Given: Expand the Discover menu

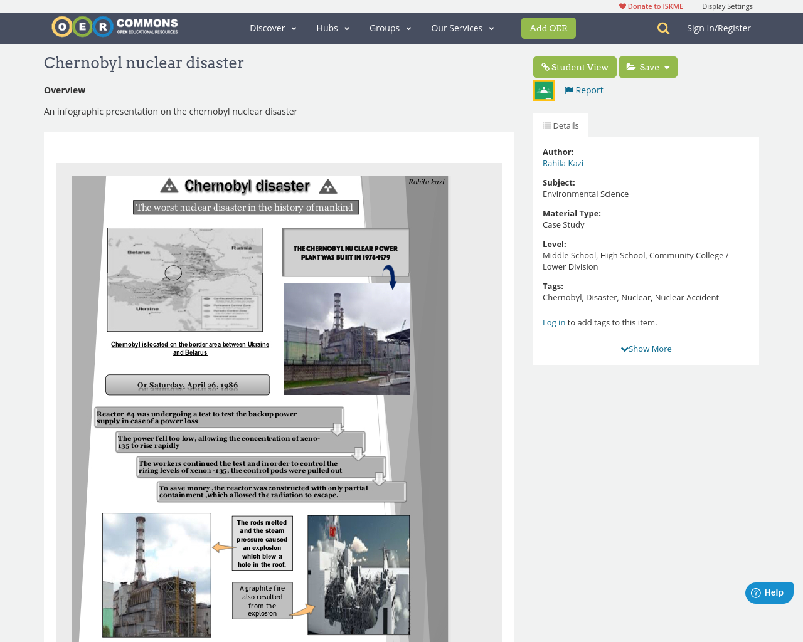Looking at the screenshot, I should (273, 28).
